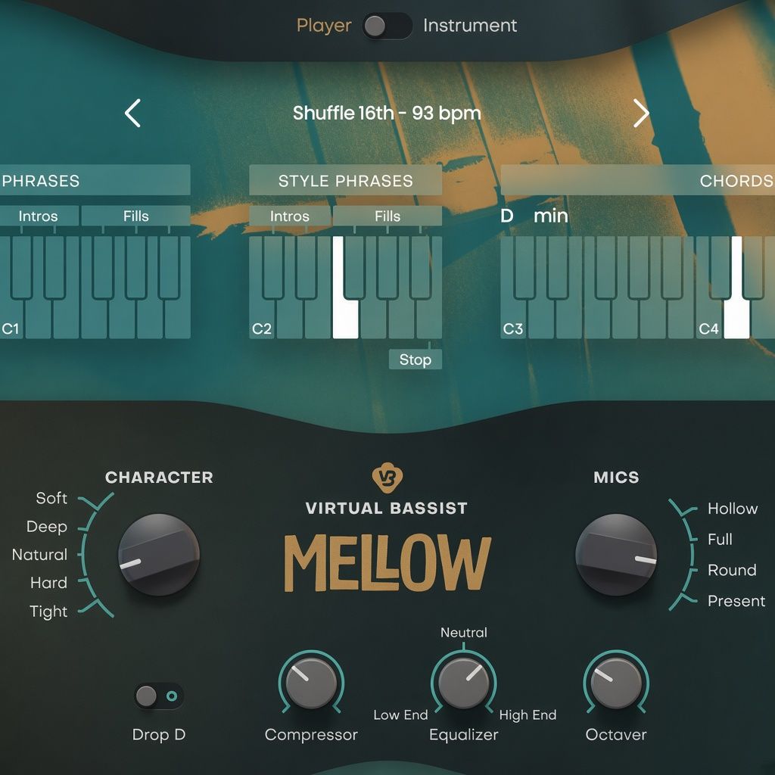
Task: Set Character to Natural
Action: tap(39, 555)
